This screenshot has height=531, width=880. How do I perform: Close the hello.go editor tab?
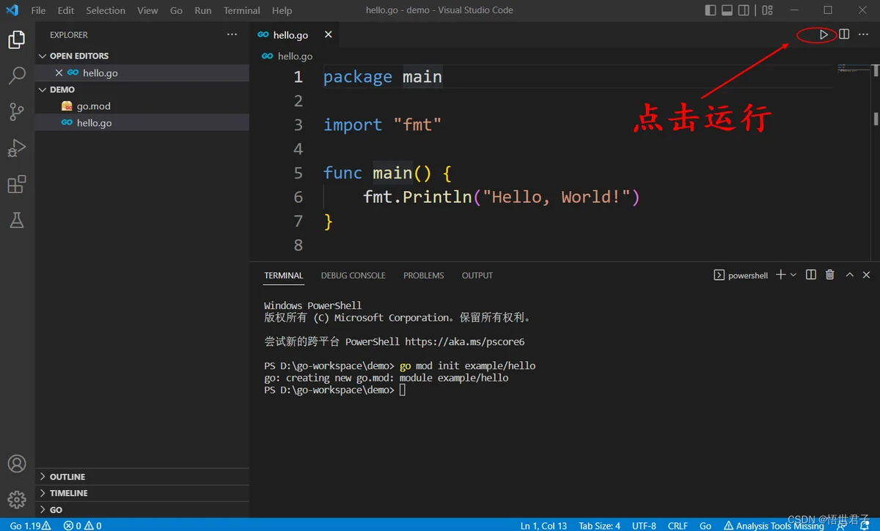(x=329, y=34)
